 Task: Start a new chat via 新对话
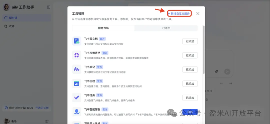pyautogui.click(x=27, y=18)
